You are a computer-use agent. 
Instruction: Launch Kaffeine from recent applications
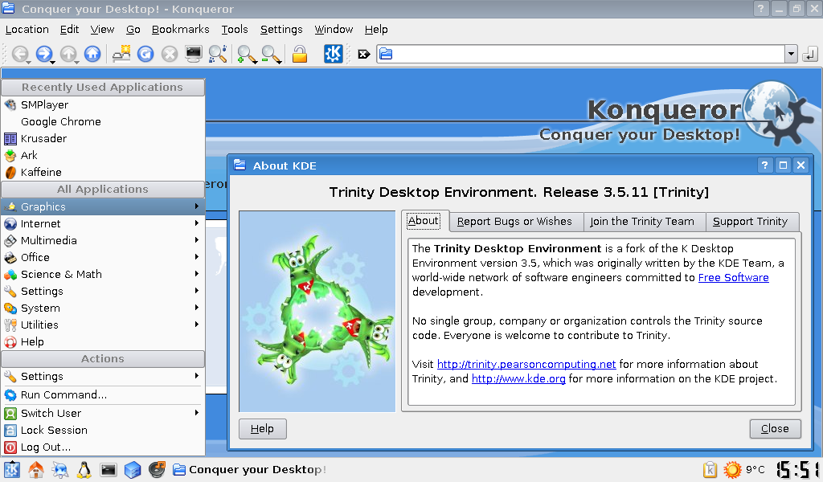tap(103, 172)
